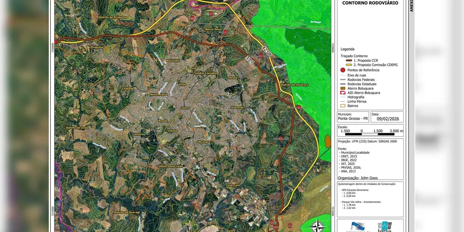
Task: Click the Neves map label
Action: click(x=233, y=77)
